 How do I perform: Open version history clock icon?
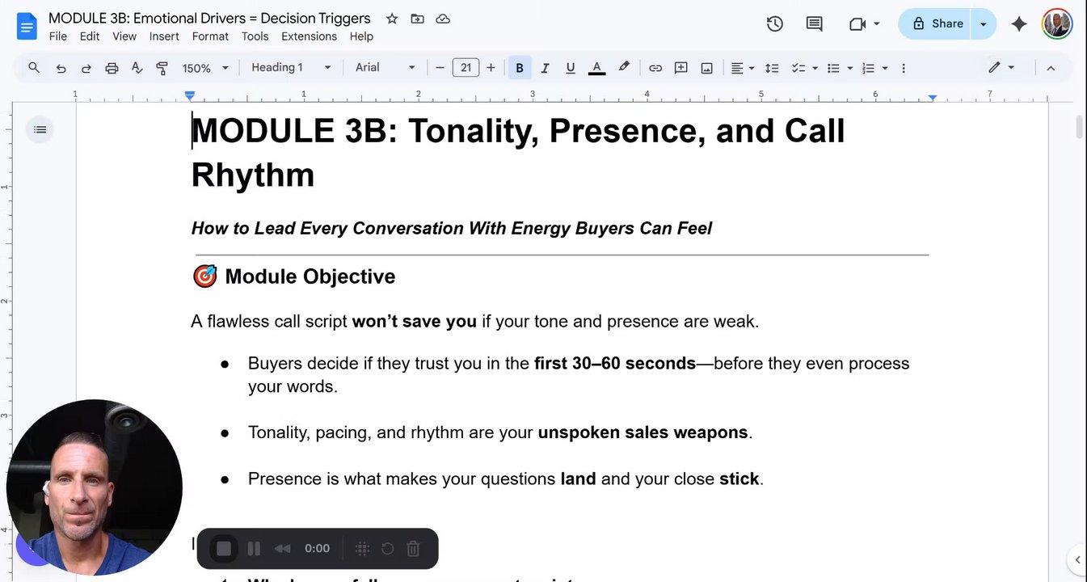(774, 24)
